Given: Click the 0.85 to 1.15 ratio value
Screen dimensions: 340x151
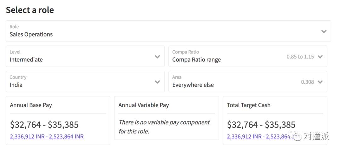Looking at the screenshot, I should [300, 57].
